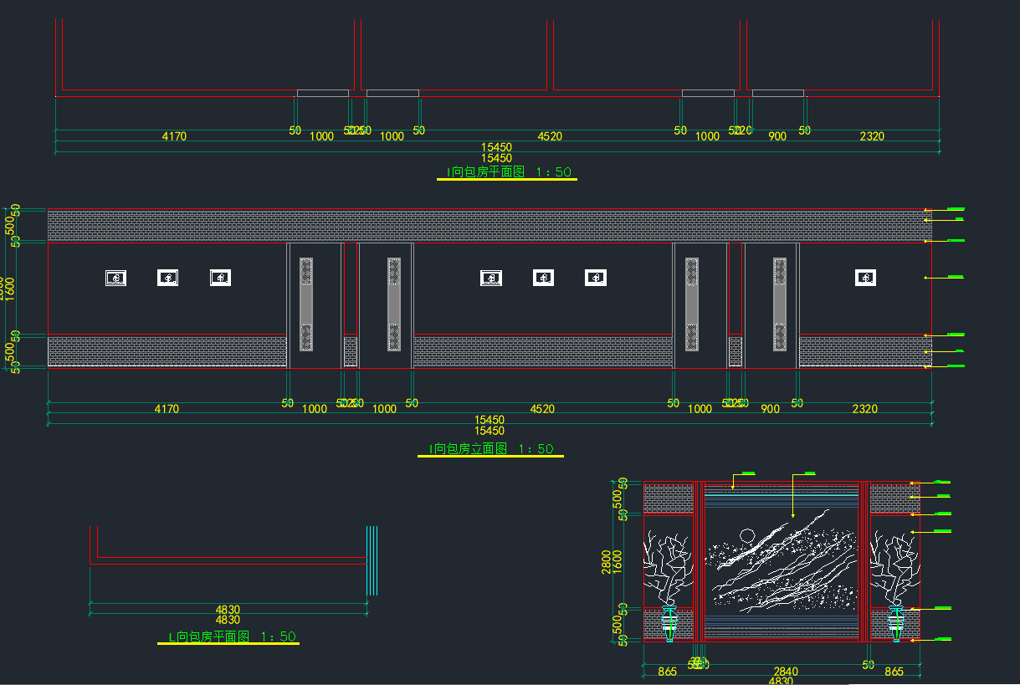This screenshot has width=1020, height=685.
Task: Click the 2840 dimension text under the mural
Action: click(786, 672)
